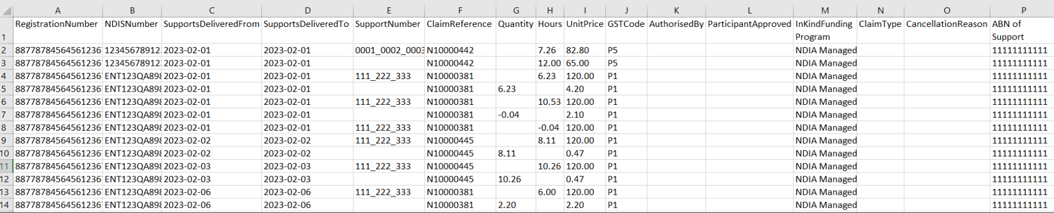Viewport: 1054px width, 213px height.
Task: Select the UnitPrice cell showing 65.00
Action: [x=585, y=63]
